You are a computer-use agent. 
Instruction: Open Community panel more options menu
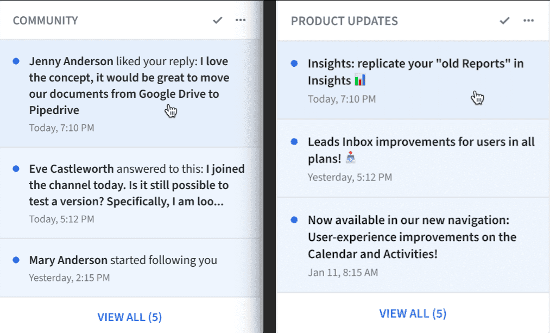241,20
